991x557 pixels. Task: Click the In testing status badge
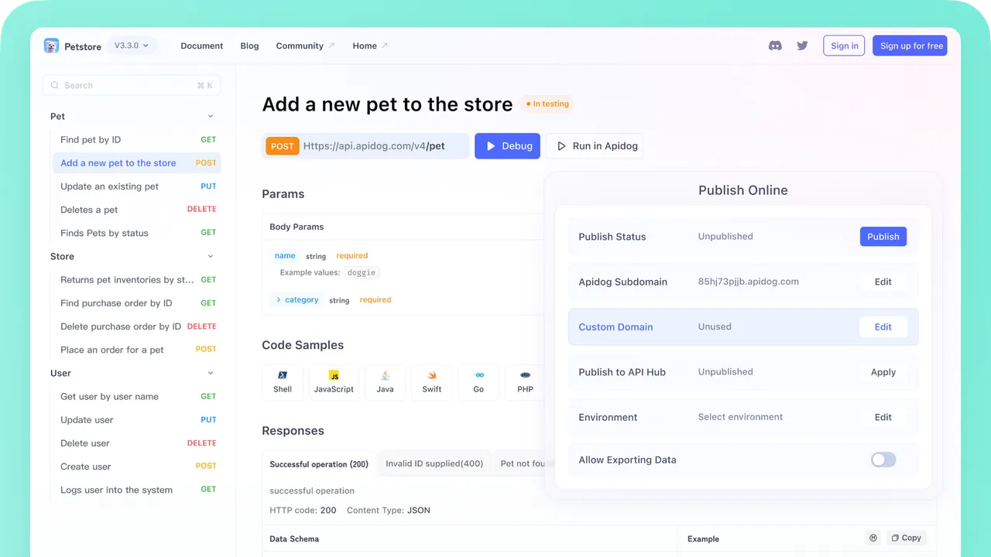pos(547,104)
